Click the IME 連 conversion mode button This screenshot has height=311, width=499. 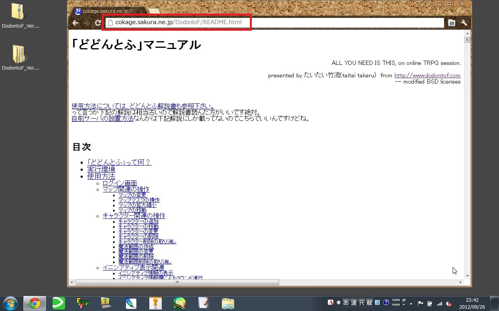pos(354,303)
